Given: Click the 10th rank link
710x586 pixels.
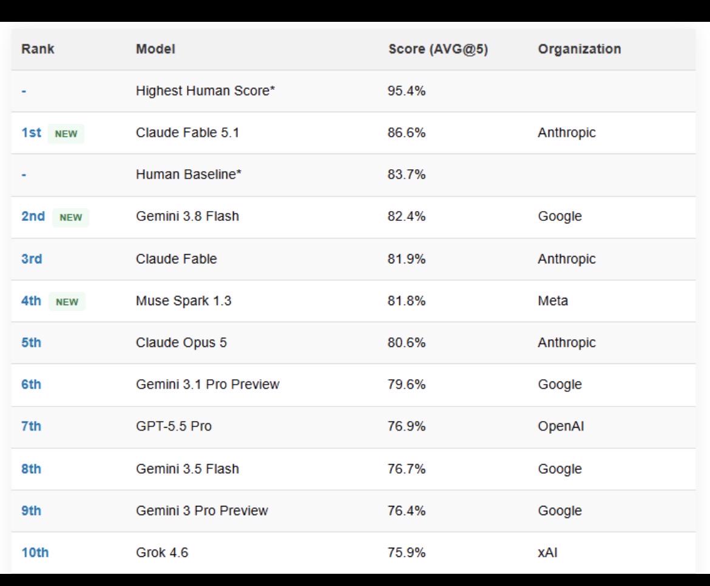Looking at the screenshot, I should [35, 553].
